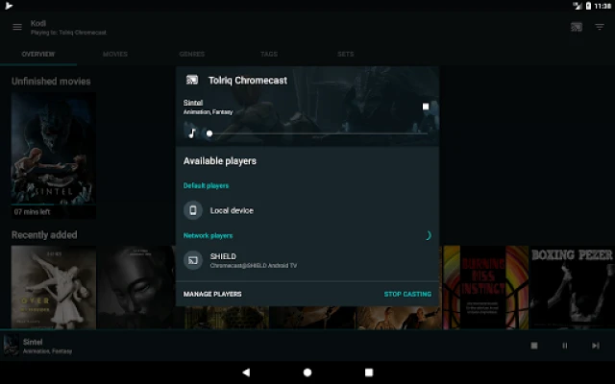Click Sintel title in bottom bar

coord(33,342)
